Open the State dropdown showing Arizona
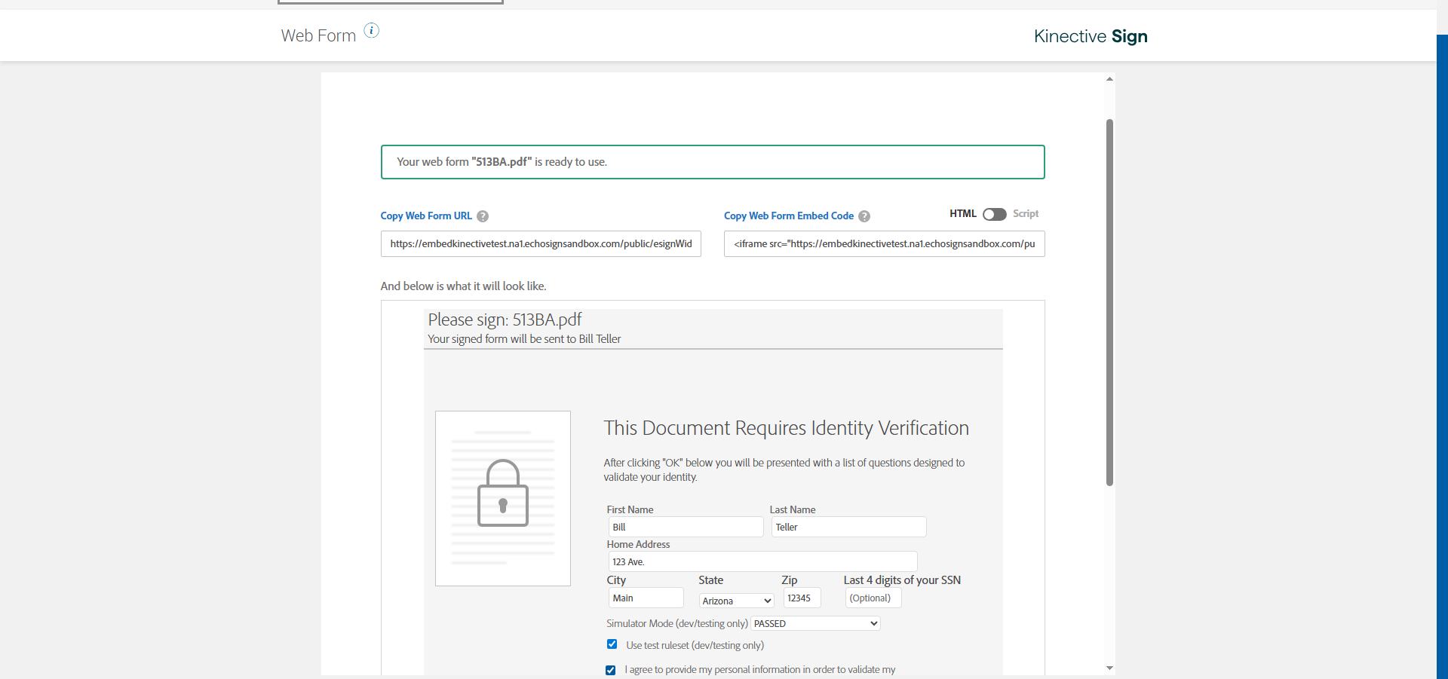This screenshot has height=679, width=1448. [x=737, y=601]
